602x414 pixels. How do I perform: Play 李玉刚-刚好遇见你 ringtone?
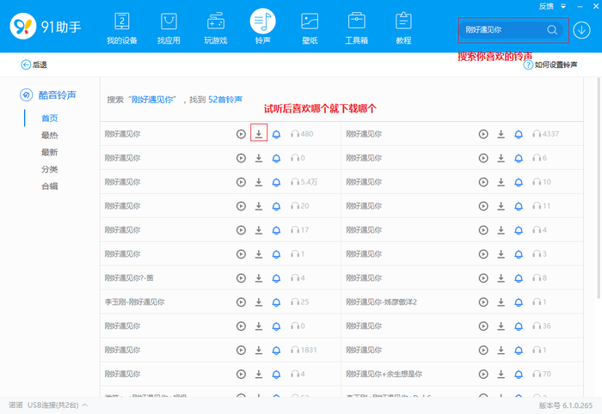coord(241,302)
